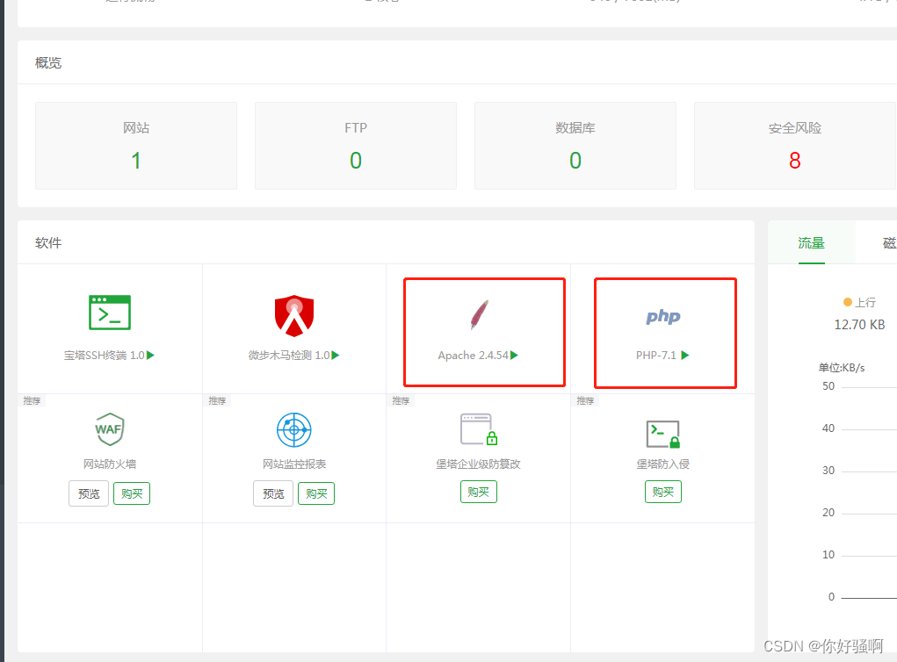The height and width of the screenshot is (662, 897).
Task: Open Apache 2.4.54 software settings label
Action: pos(473,355)
